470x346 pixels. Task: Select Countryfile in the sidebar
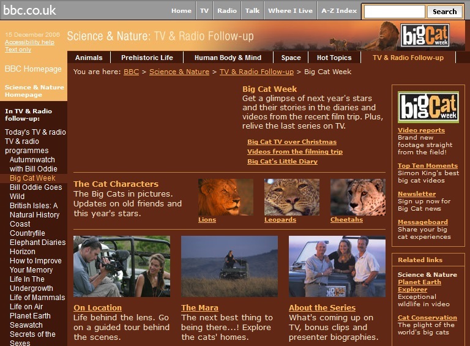pyautogui.click(x=28, y=233)
